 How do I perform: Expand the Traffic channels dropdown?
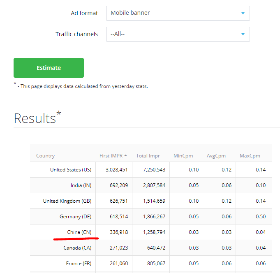[x=178, y=34]
